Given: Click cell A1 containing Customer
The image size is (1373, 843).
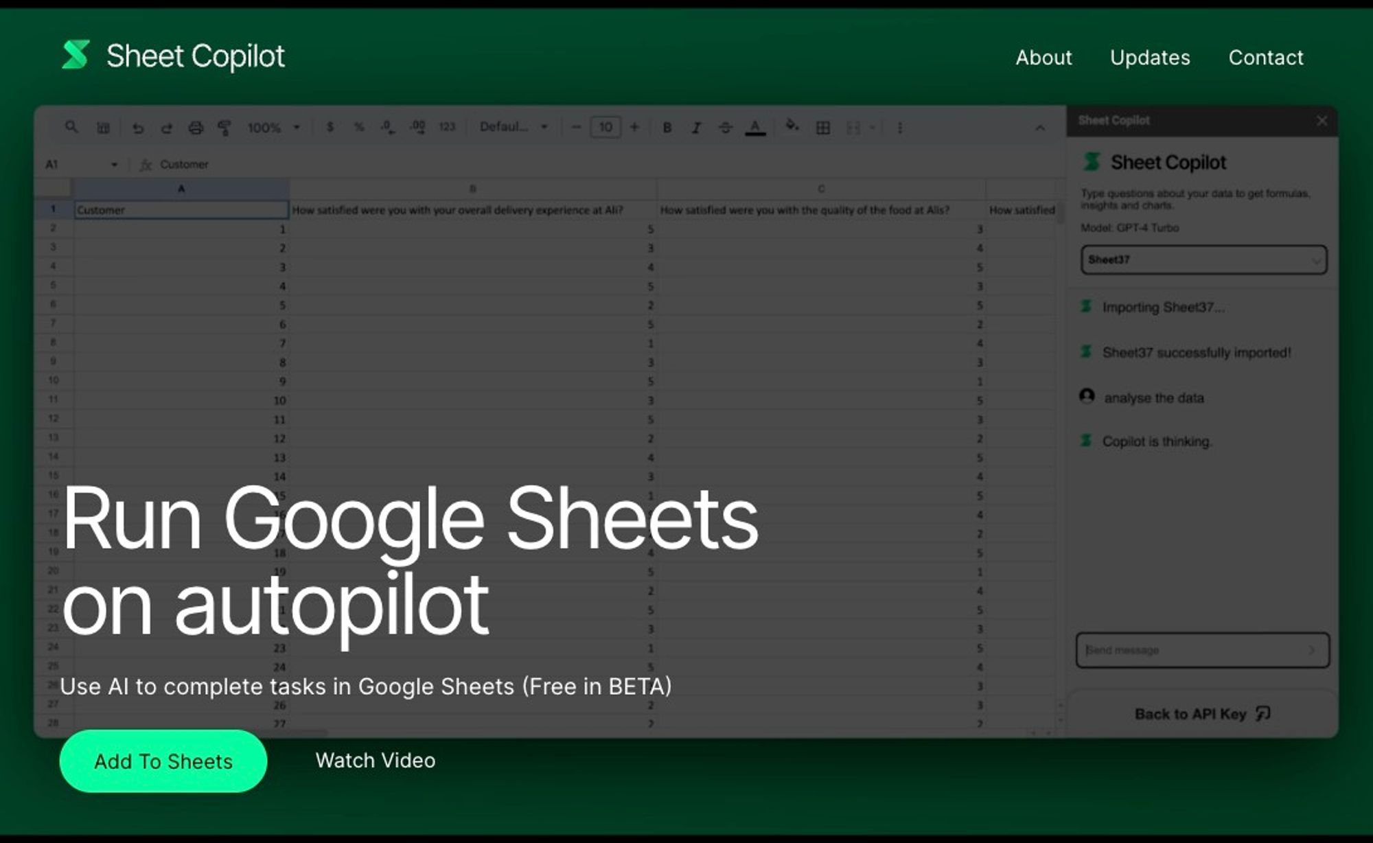Looking at the screenshot, I should (181, 209).
